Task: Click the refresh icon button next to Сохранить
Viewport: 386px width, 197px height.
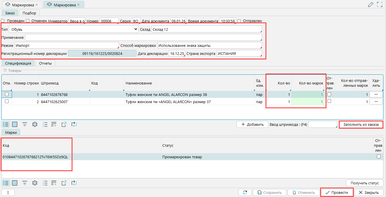Action: tap(245, 192)
